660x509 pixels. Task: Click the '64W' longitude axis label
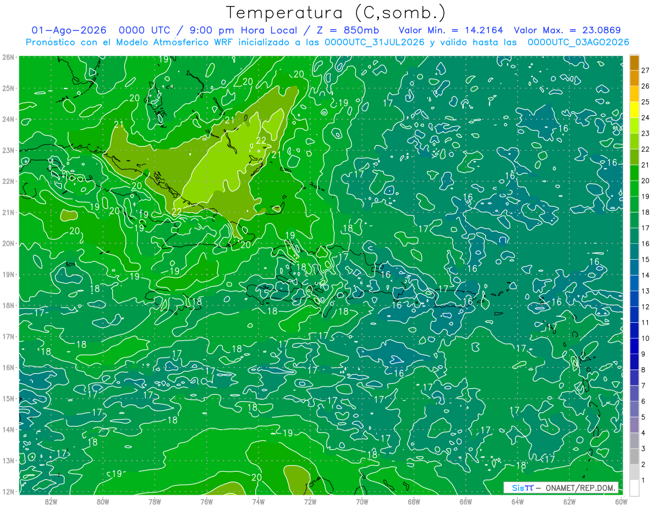coord(518,501)
